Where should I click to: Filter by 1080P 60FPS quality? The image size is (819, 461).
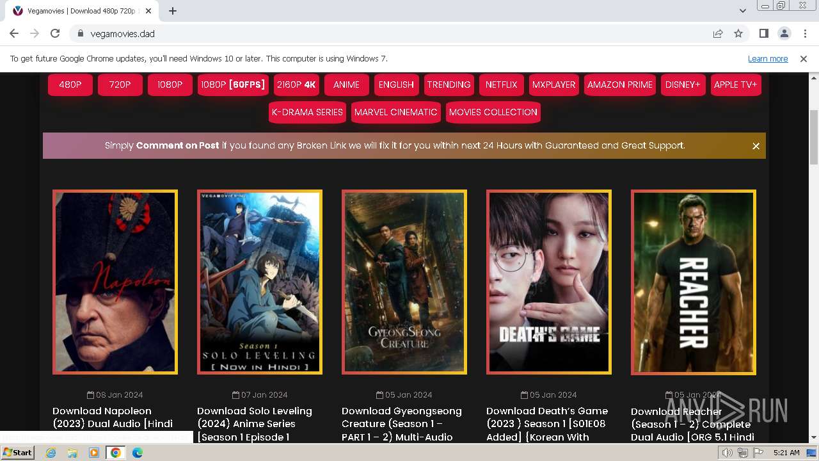[x=233, y=85]
